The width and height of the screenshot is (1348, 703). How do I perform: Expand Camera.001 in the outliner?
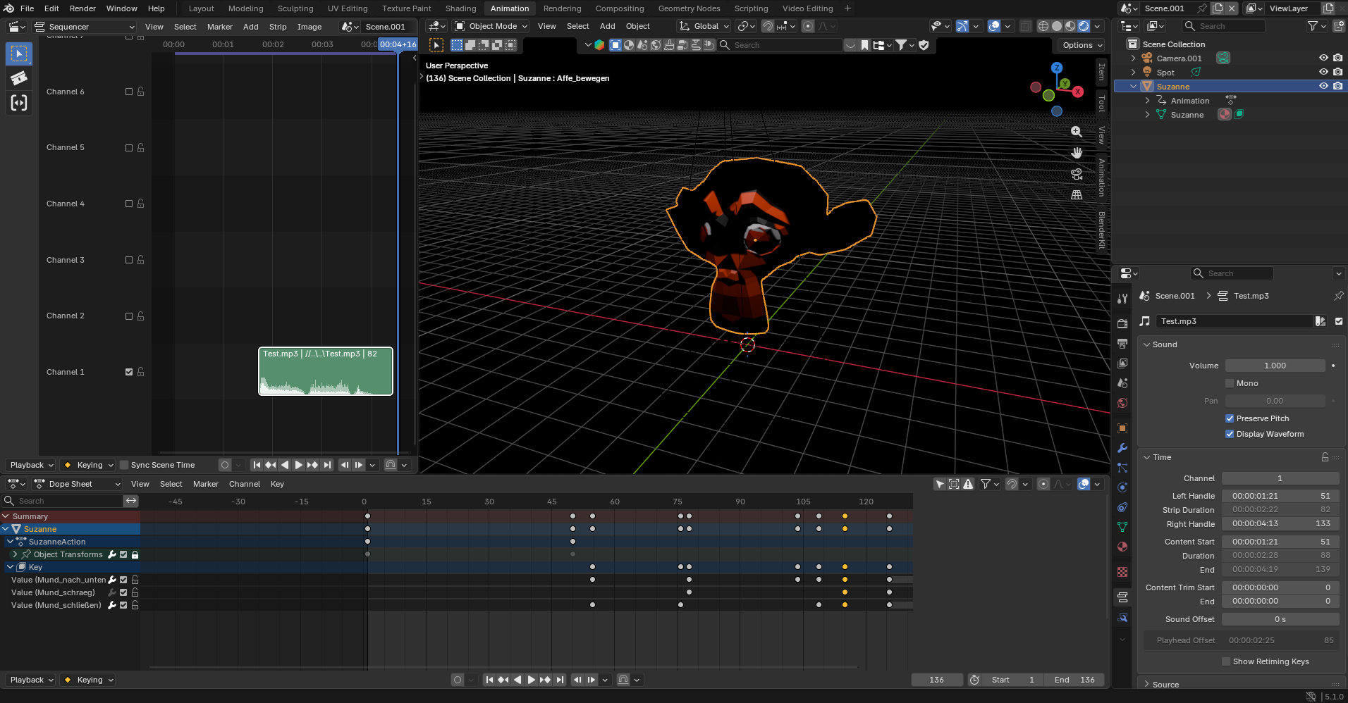pyautogui.click(x=1133, y=58)
